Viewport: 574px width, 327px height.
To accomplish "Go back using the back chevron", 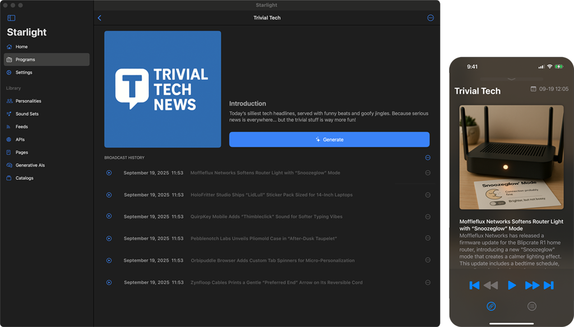I will tap(100, 18).
